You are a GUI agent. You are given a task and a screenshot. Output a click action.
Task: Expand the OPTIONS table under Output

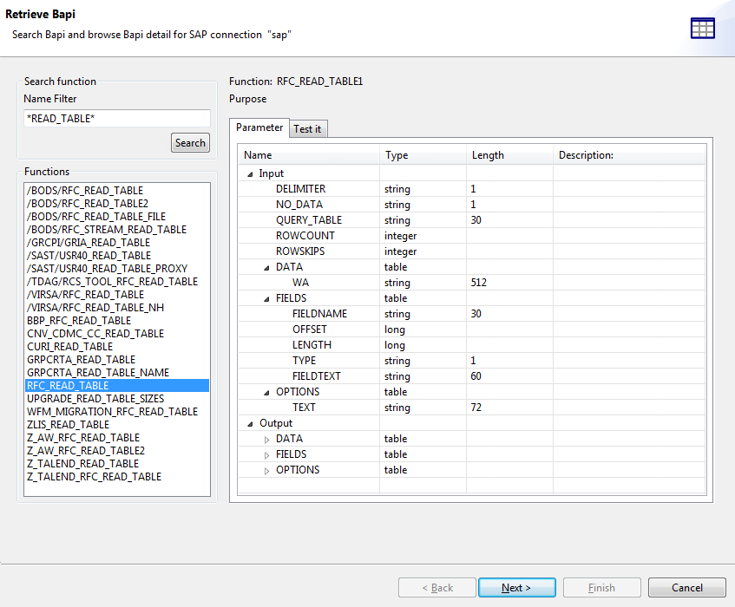[266, 469]
